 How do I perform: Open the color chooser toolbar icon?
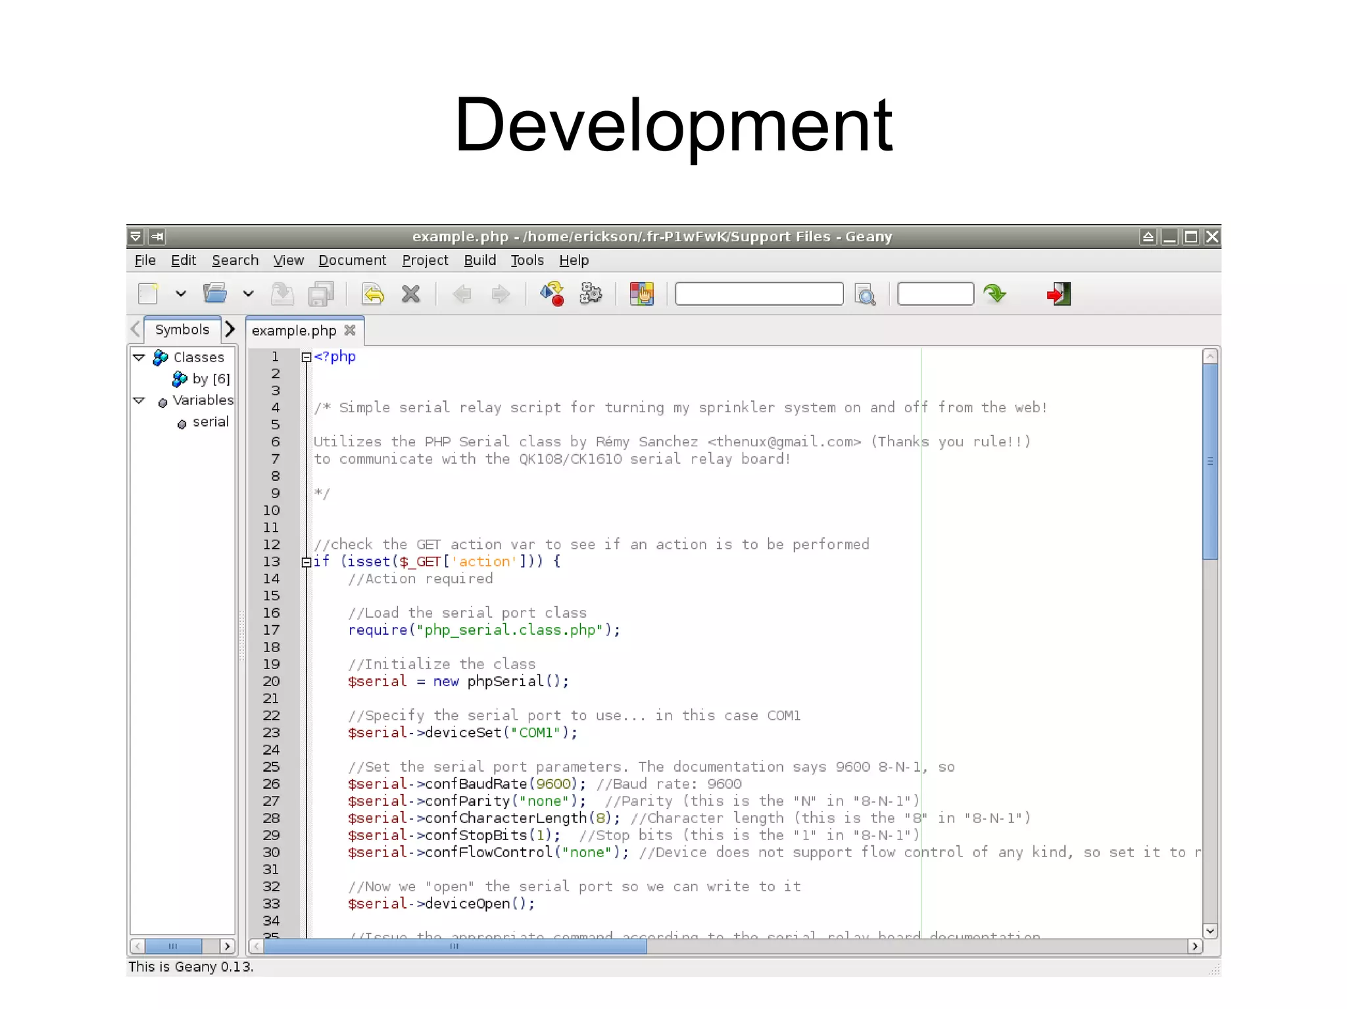click(x=641, y=294)
